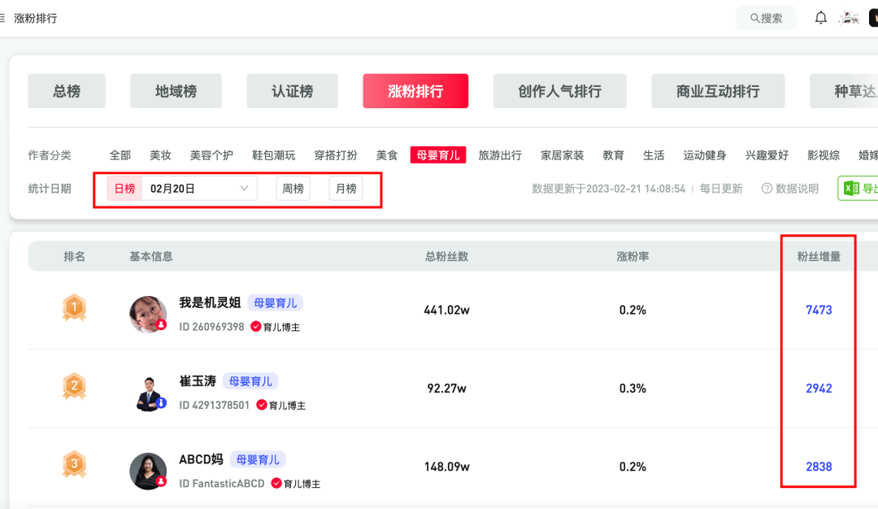Click the 数据说明 question mark icon
The height and width of the screenshot is (509, 878).
point(767,189)
